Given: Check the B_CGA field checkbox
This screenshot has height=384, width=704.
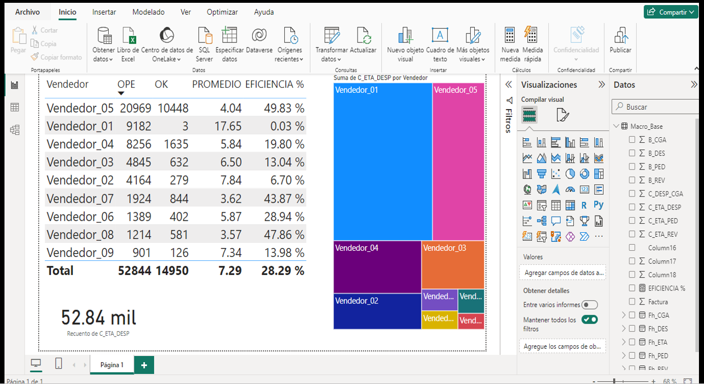Looking at the screenshot, I should tap(632, 140).
